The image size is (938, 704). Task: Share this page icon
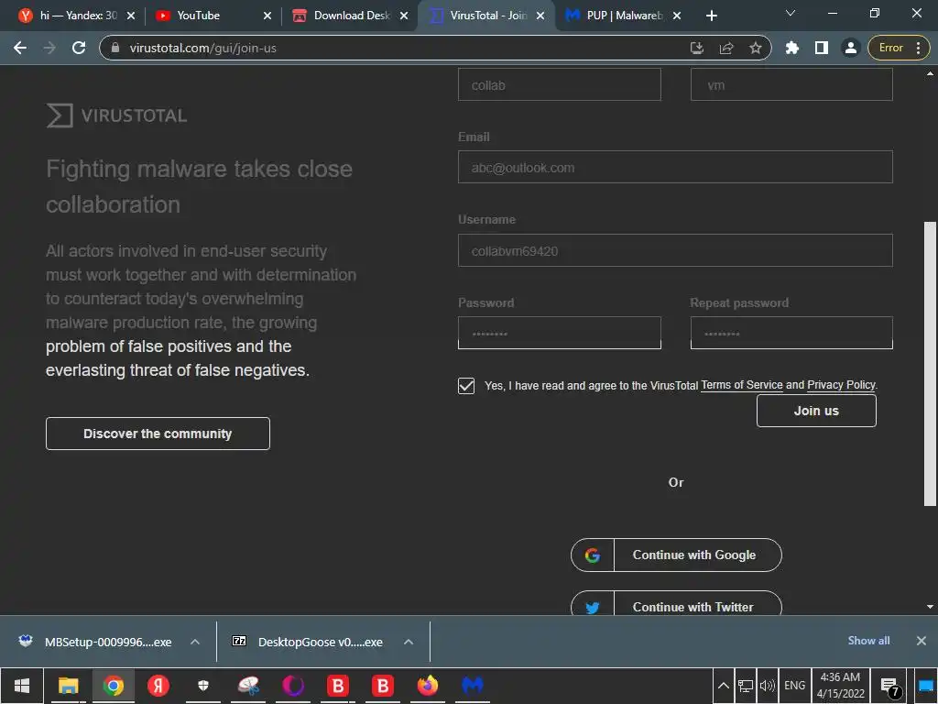coord(726,48)
